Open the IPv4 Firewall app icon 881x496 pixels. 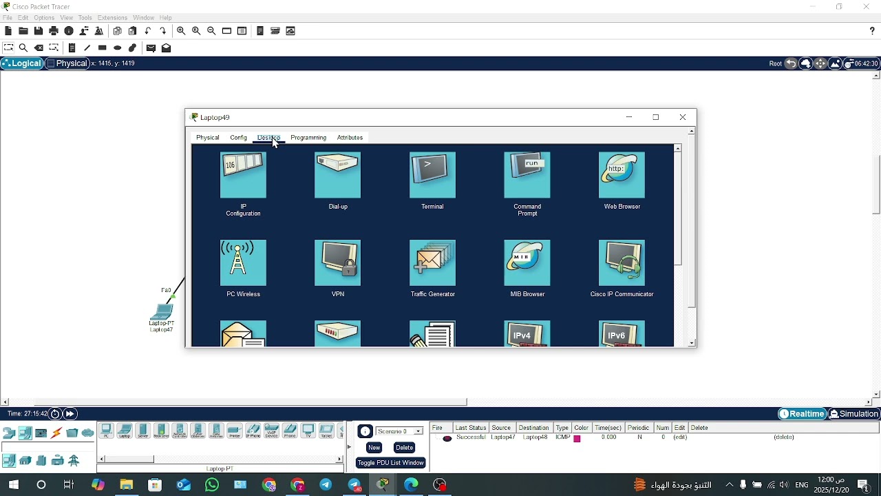point(527,333)
